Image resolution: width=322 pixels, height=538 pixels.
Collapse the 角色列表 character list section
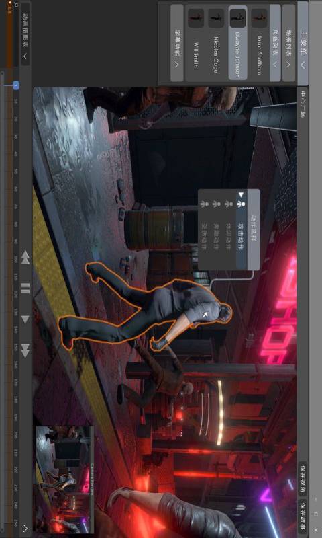click(x=275, y=43)
